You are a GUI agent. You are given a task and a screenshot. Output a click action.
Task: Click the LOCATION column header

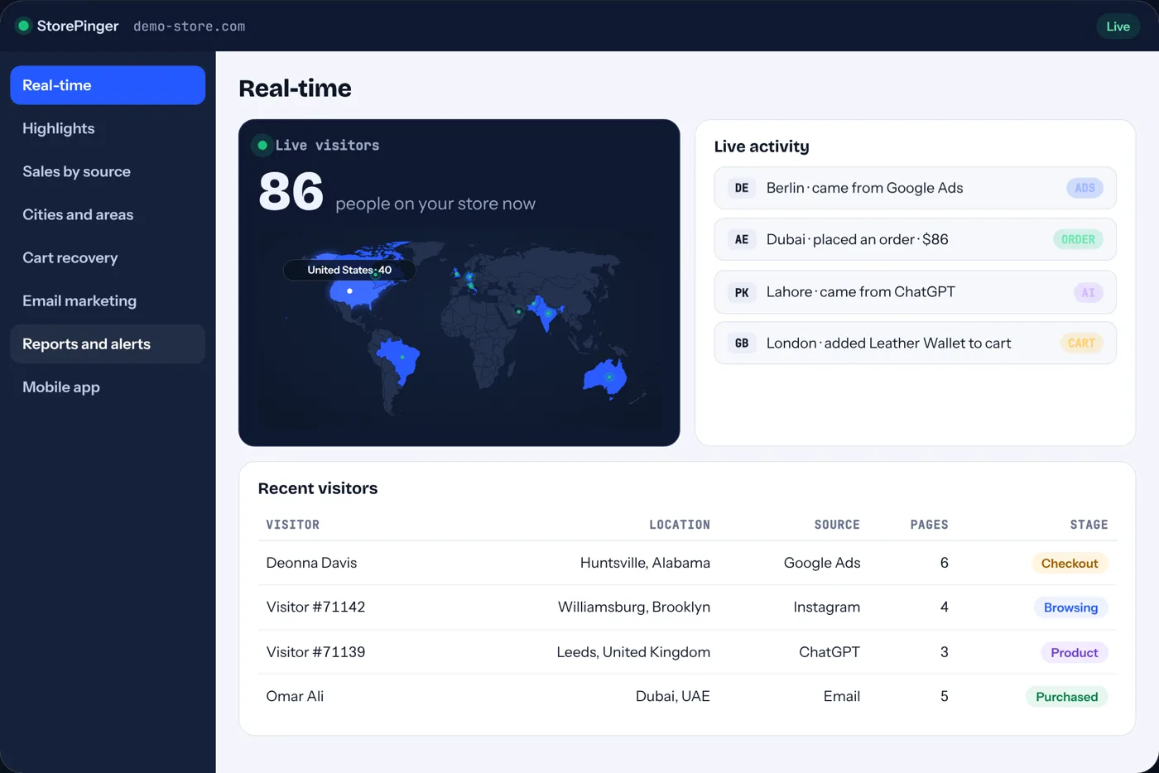pos(680,525)
